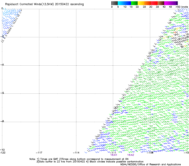Screen dimensions: 189x166
Task: Click the '>50 knots' legend label
Action: pos(182,7)
